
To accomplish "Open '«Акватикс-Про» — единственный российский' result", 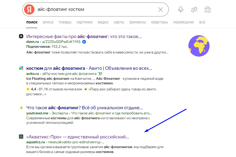I will [78, 137].
